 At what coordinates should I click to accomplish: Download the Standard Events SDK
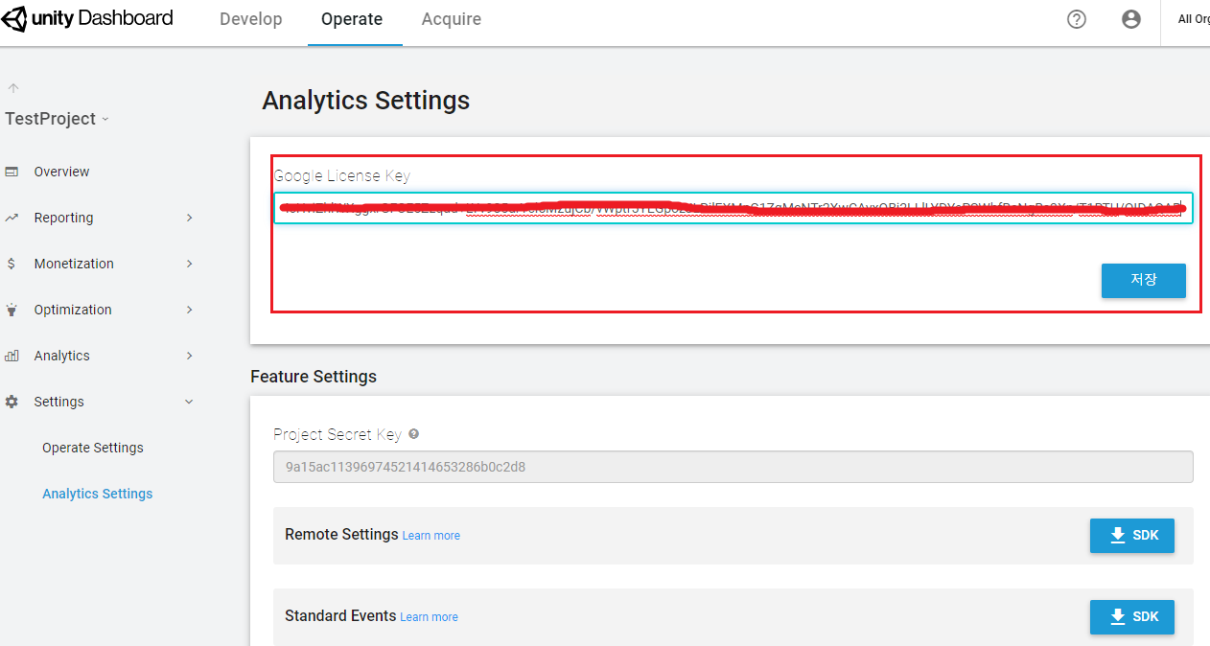[x=1132, y=616]
